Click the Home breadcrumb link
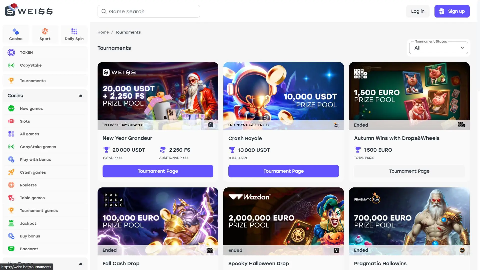This screenshot has height=270, width=480. (x=103, y=32)
